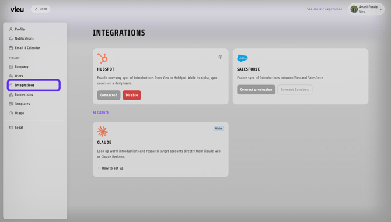Click the CLAUDE card title
Image resolution: width=391 pixels, height=222 pixels.
(104, 142)
